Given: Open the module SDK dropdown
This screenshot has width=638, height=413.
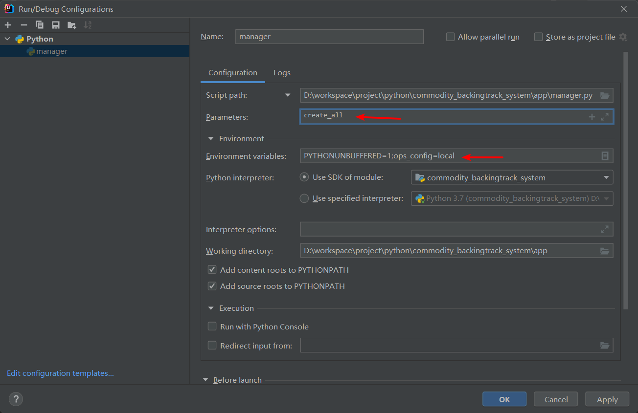Looking at the screenshot, I should (606, 177).
